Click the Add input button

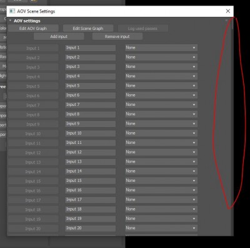pyautogui.click(x=59, y=37)
